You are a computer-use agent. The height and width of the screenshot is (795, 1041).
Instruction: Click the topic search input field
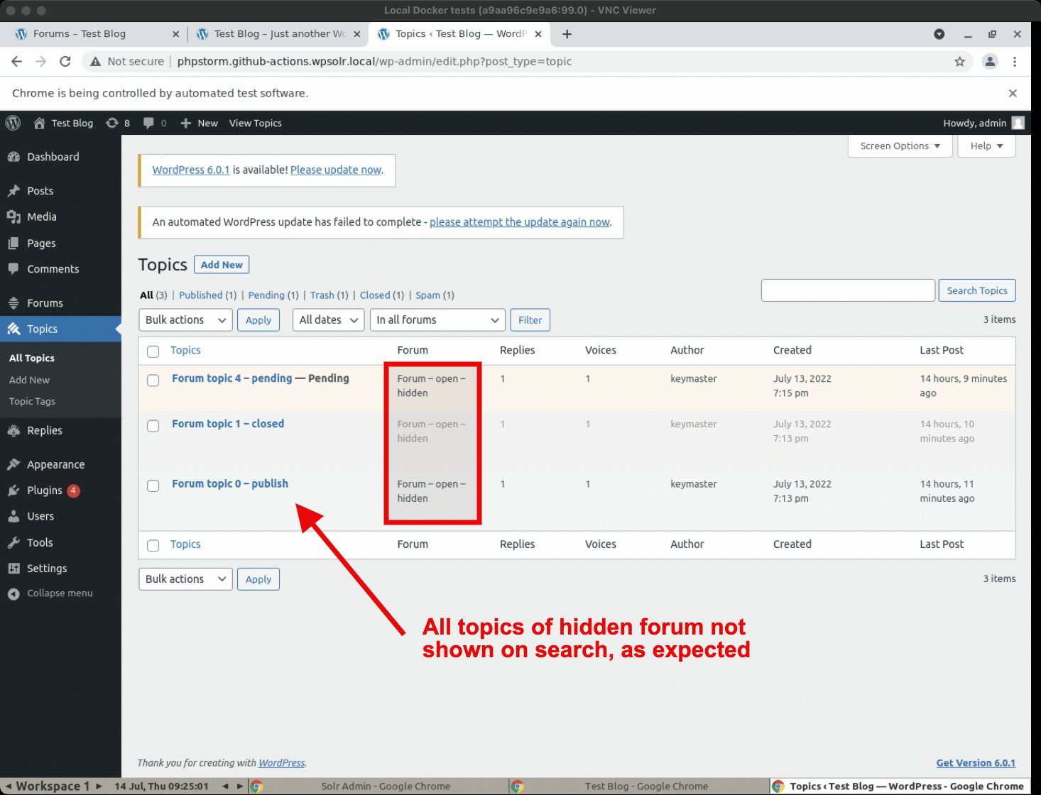pyautogui.click(x=848, y=290)
